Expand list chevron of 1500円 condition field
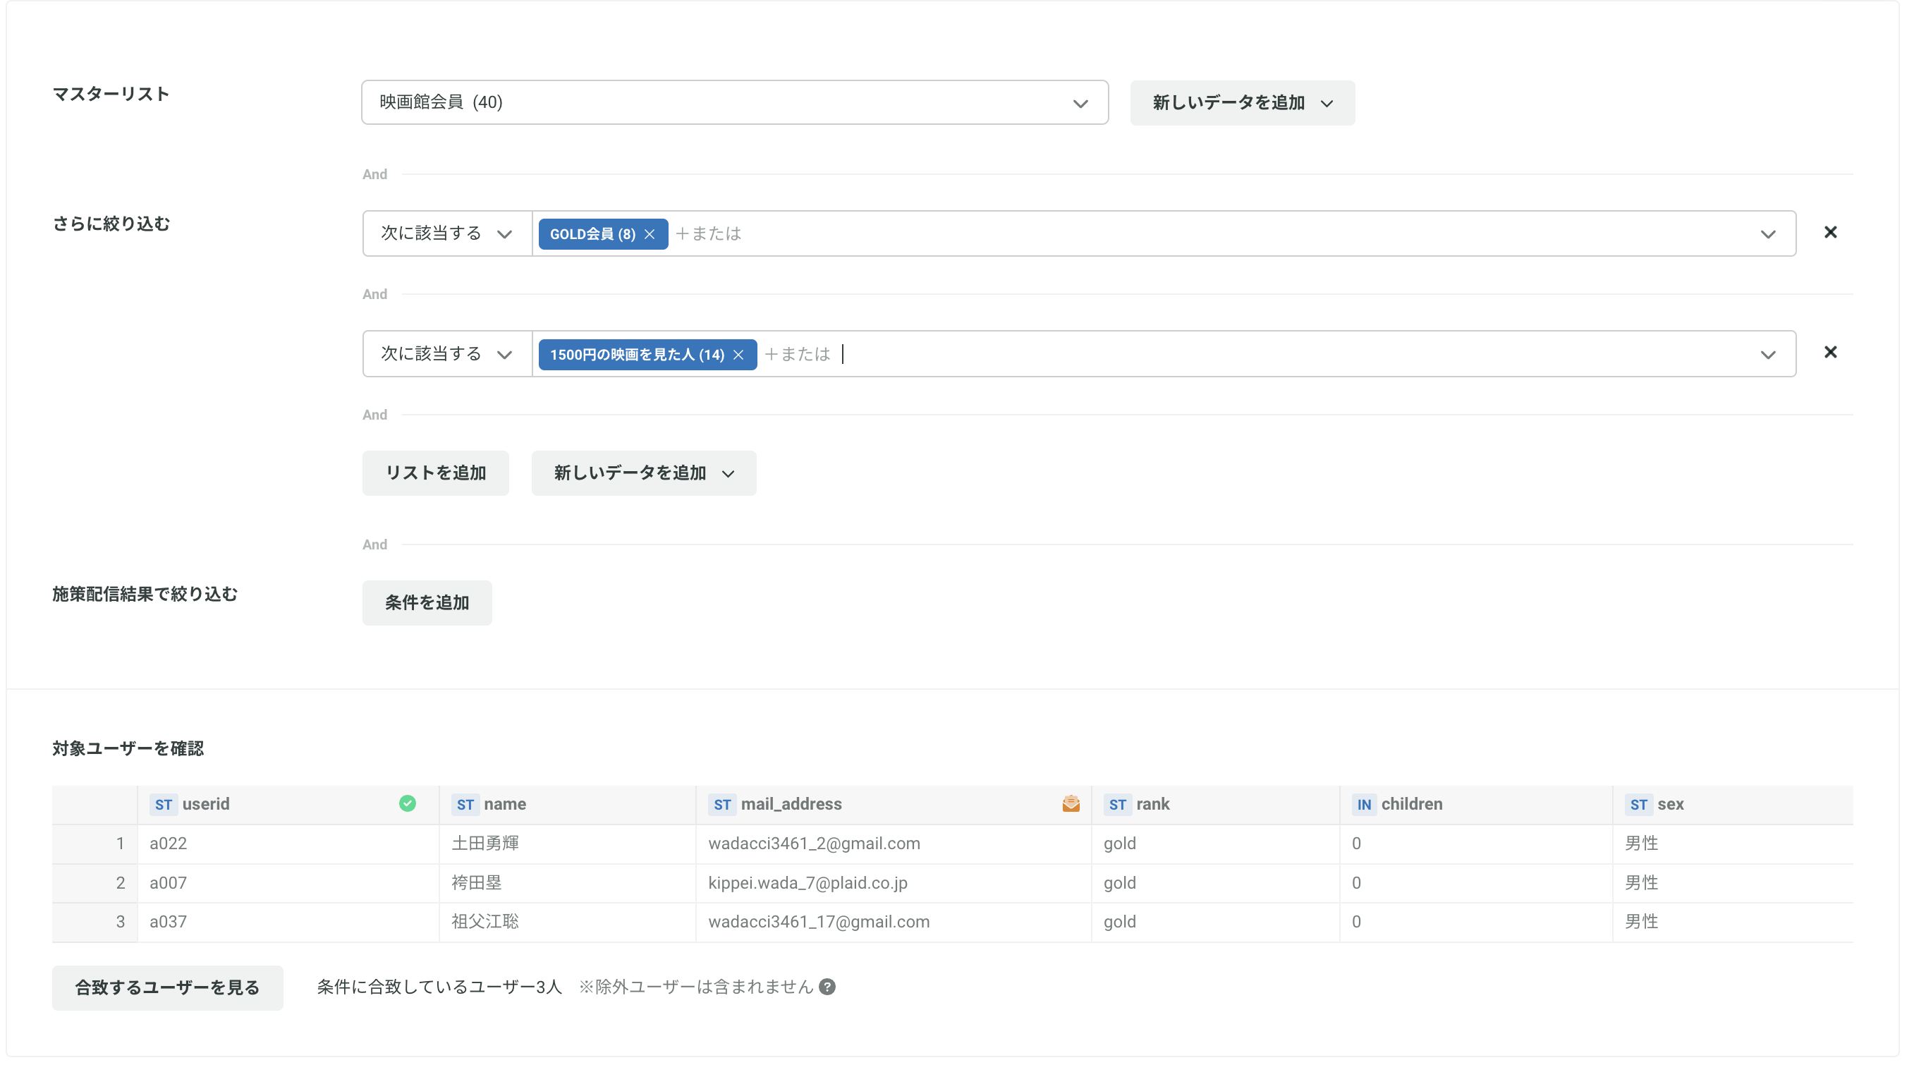Viewport: 1914px width, 1065px height. (x=1767, y=355)
